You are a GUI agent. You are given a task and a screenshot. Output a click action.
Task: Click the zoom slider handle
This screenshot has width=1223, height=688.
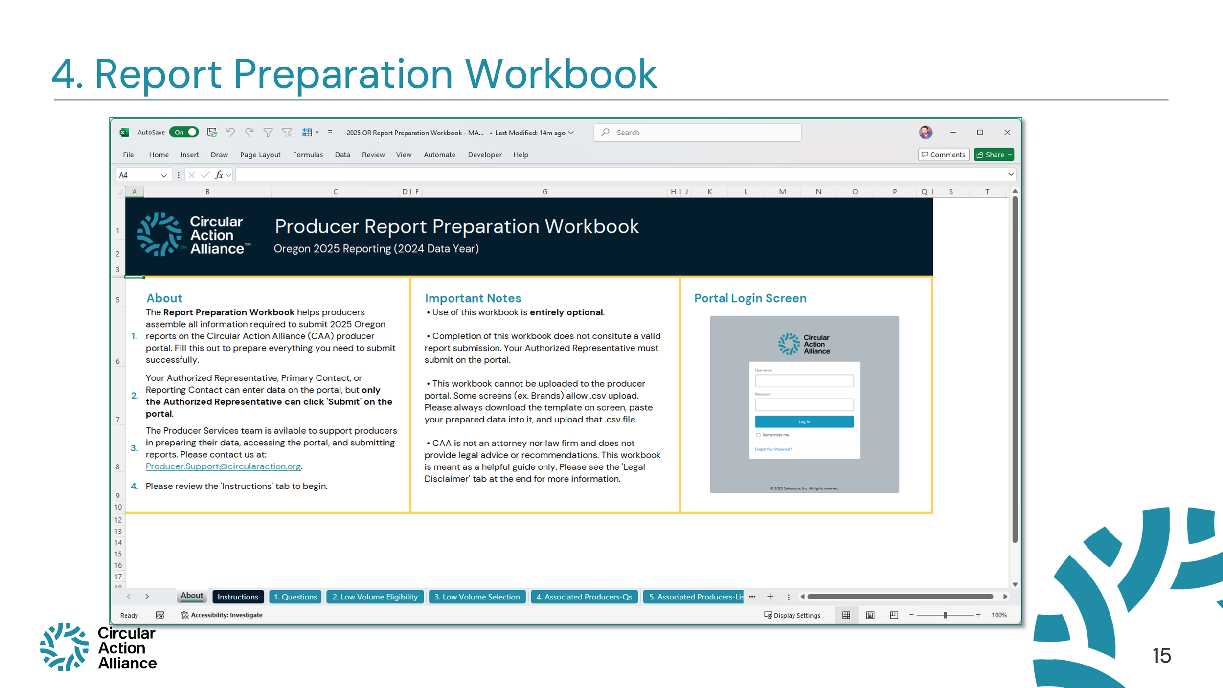pyautogui.click(x=945, y=615)
